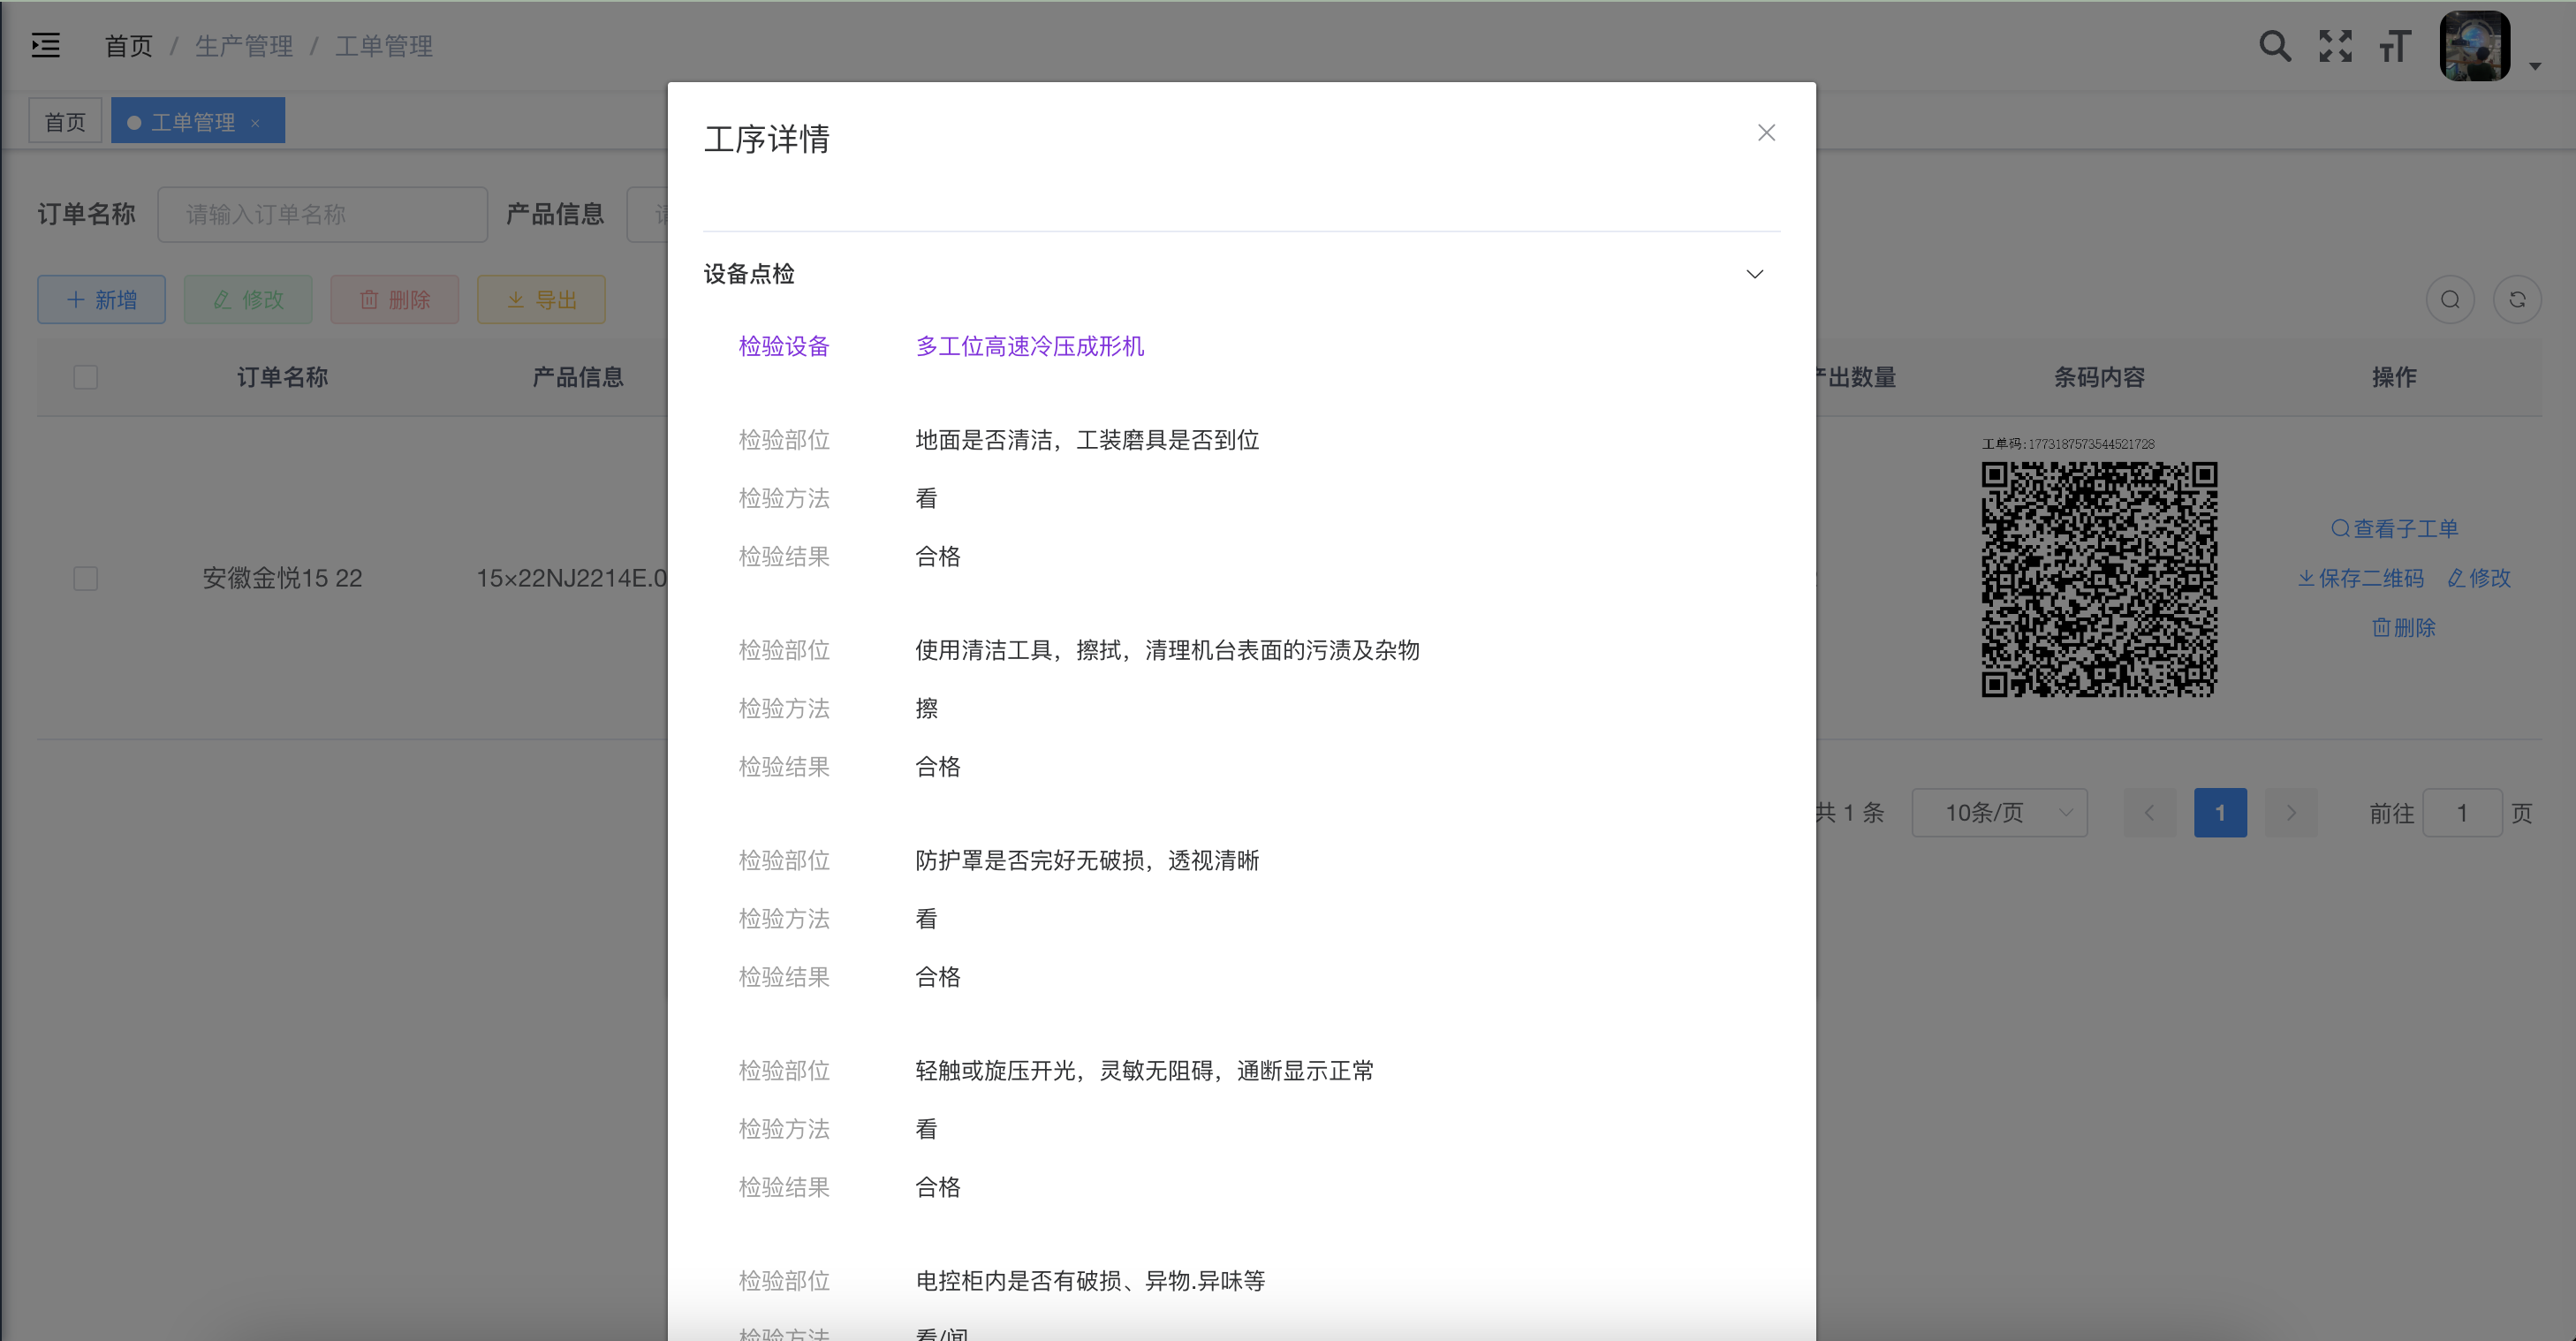Click the 新增 button
Image resolution: width=2576 pixels, height=1341 pixels.
[101, 299]
